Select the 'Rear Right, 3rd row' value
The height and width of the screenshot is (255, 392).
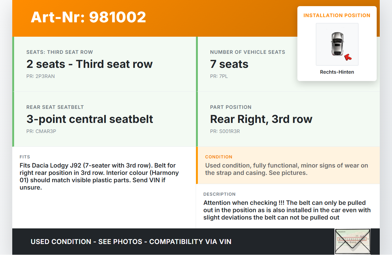[x=261, y=119]
